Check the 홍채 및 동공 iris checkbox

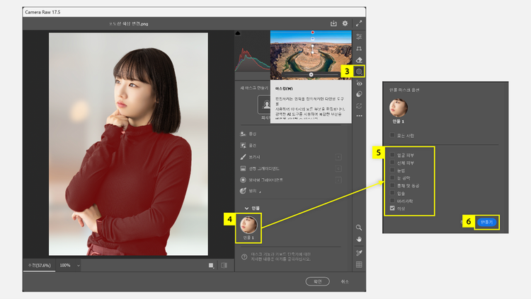(392, 185)
